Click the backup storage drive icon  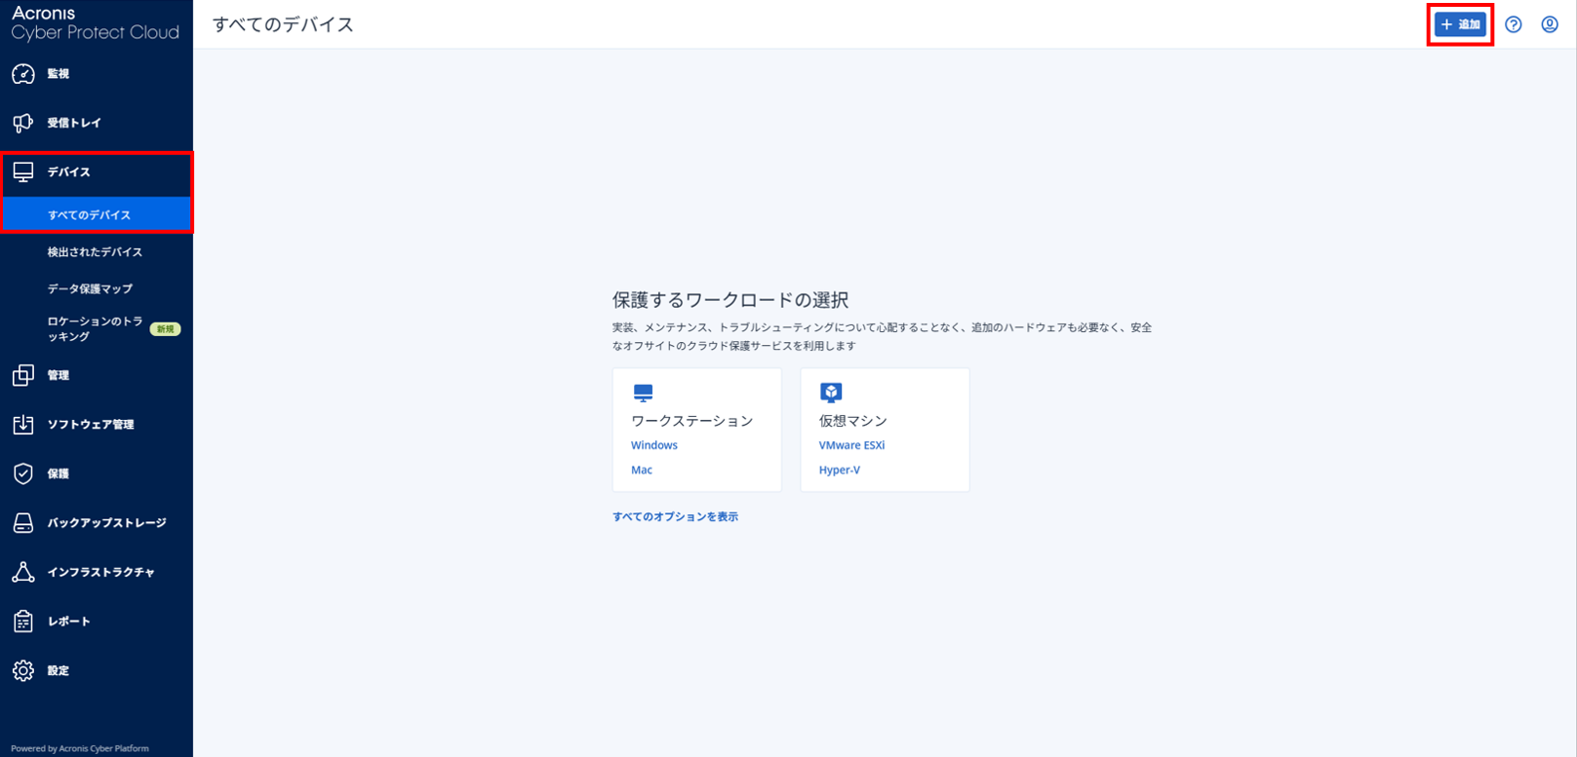pos(23,523)
